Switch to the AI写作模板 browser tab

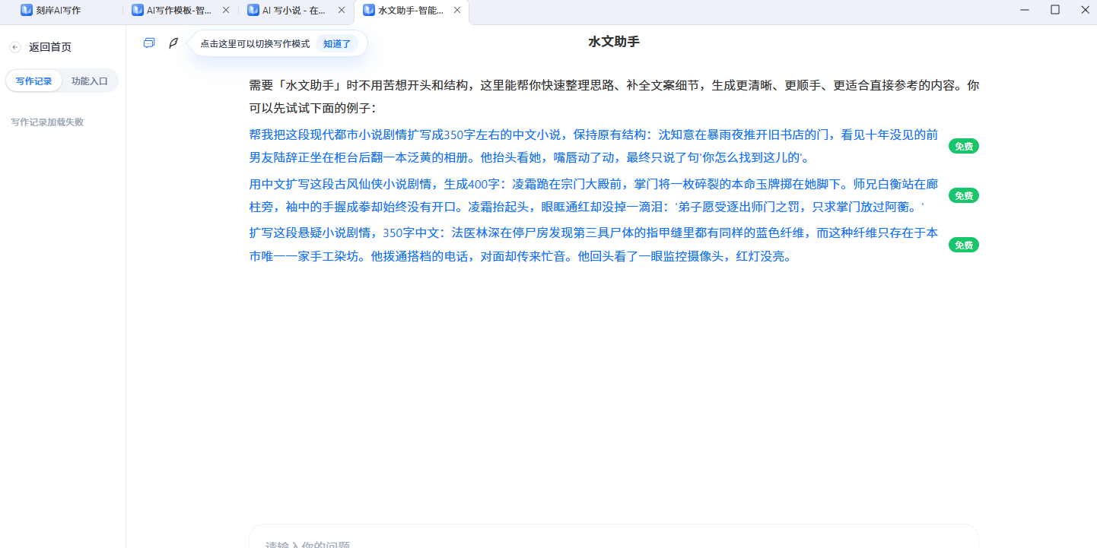180,10
